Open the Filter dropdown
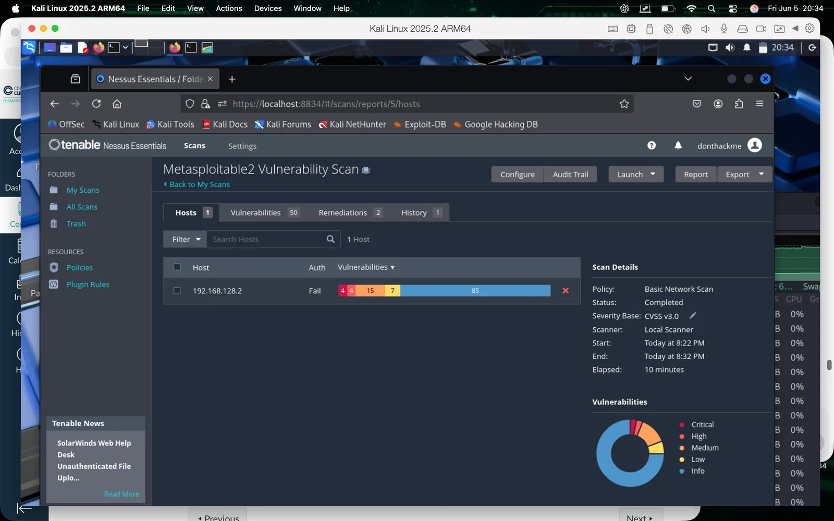Viewport: 834px width, 521px height. tap(185, 239)
